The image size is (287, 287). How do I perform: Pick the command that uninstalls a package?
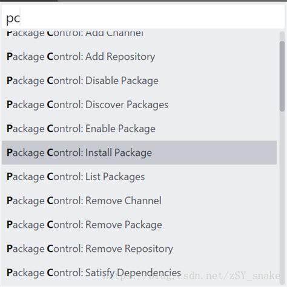pos(139,225)
